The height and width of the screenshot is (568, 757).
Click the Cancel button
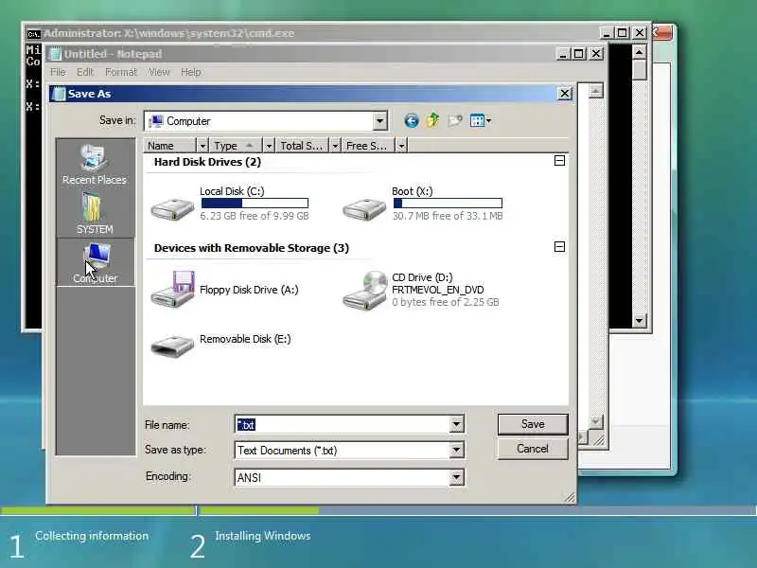point(533,449)
